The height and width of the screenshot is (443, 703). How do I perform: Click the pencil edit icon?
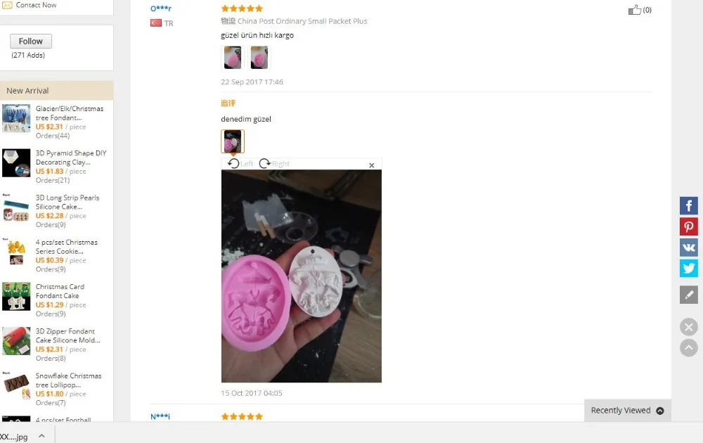click(x=689, y=295)
